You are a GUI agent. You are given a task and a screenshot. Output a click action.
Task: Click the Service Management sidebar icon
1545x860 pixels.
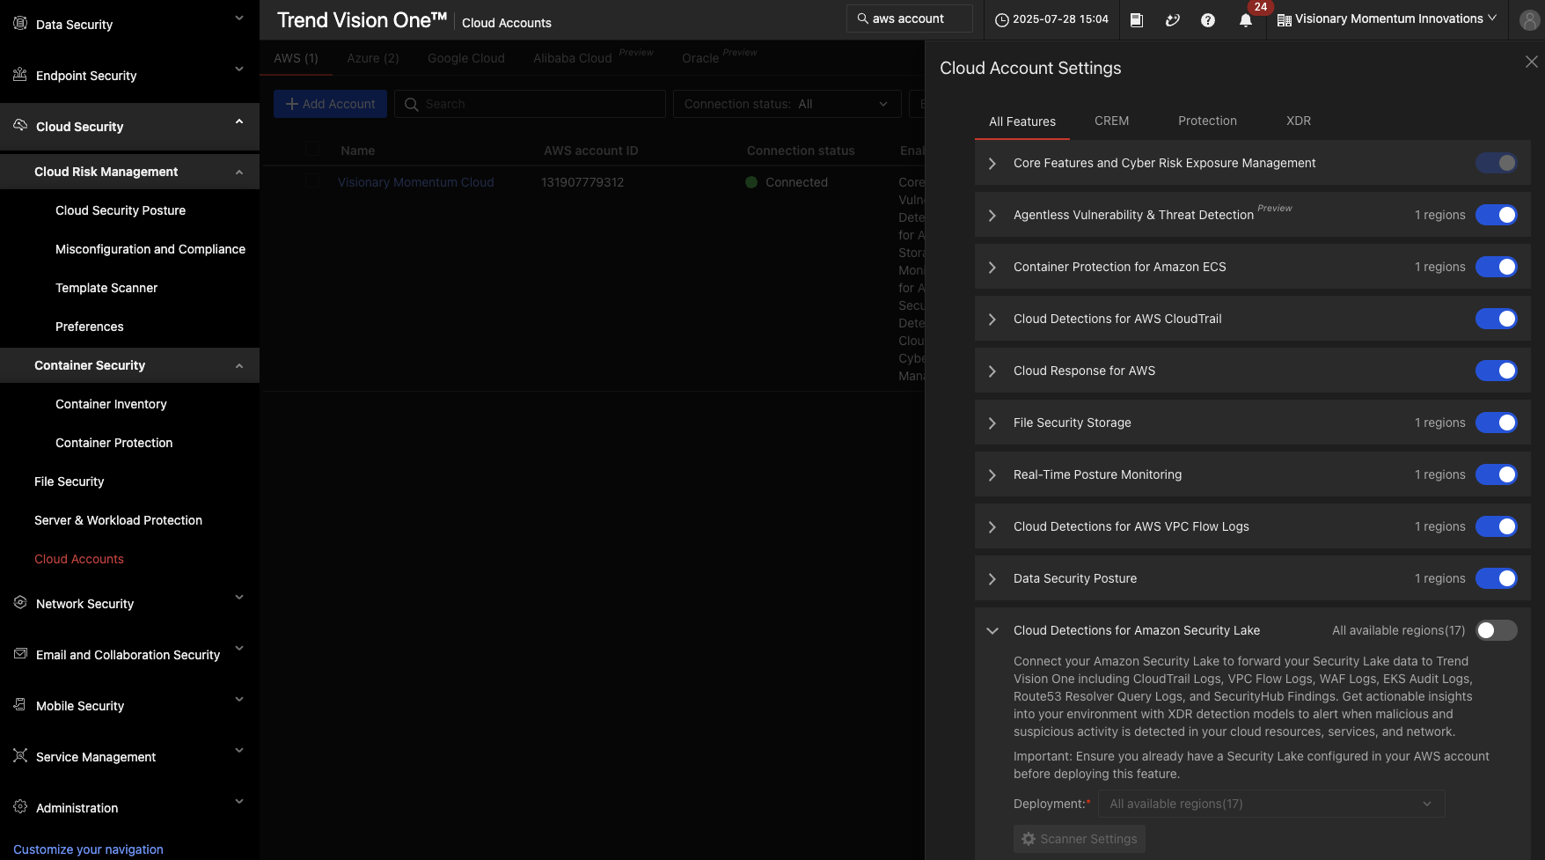(20, 756)
